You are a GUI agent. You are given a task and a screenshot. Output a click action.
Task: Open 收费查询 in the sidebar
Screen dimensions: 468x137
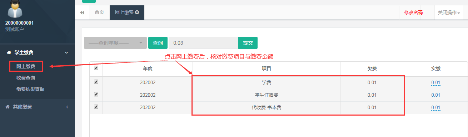coord(26,78)
